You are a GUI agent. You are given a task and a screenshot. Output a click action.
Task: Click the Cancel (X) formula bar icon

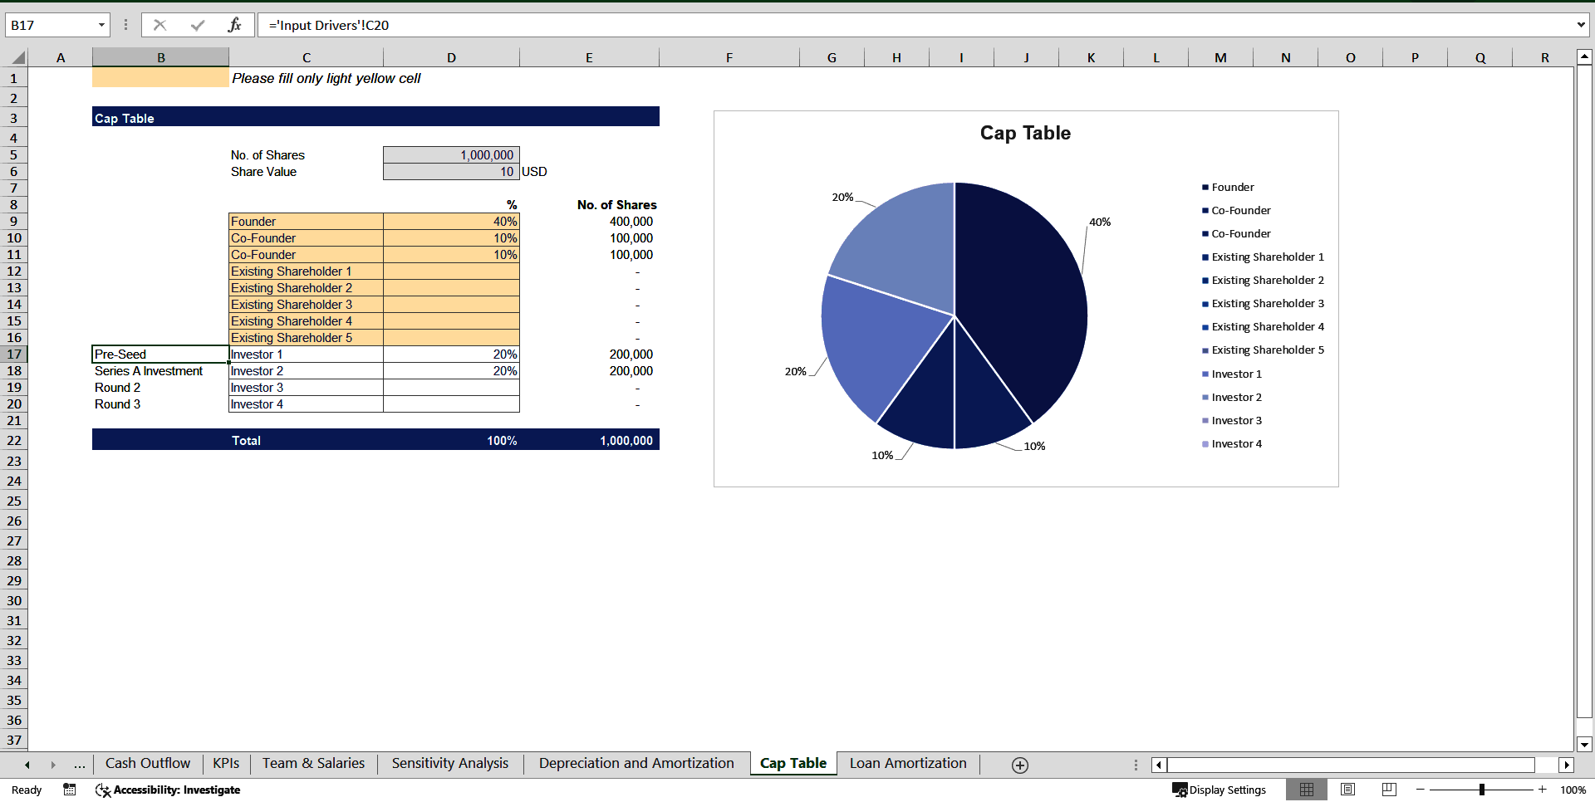[x=159, y=25]
